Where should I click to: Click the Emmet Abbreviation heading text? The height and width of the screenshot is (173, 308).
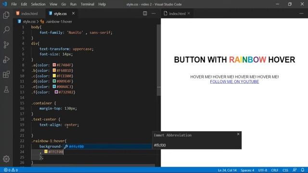[173, 135]
